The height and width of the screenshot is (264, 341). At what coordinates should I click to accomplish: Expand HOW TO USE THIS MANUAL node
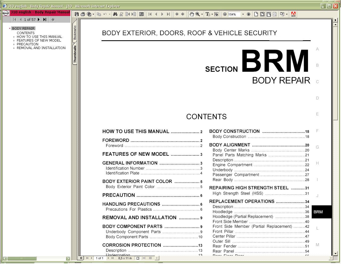pos(14,37)
